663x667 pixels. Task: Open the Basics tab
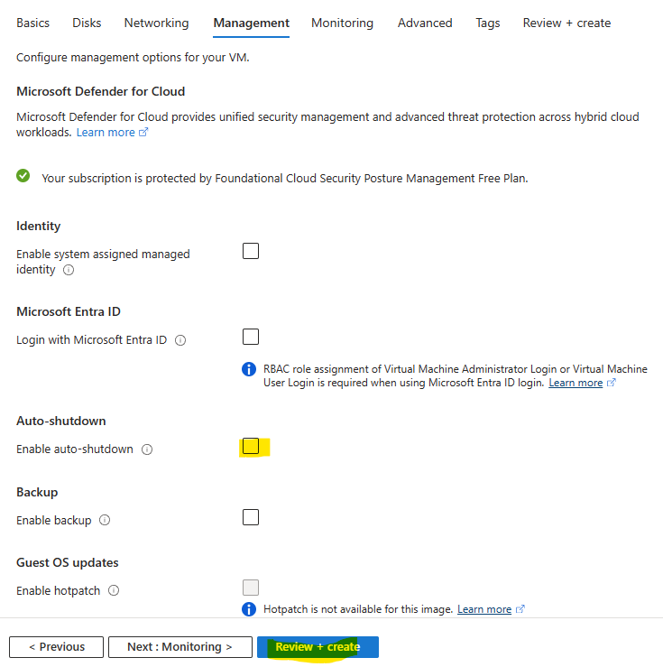pyautogui.click(x=32, y=23)
